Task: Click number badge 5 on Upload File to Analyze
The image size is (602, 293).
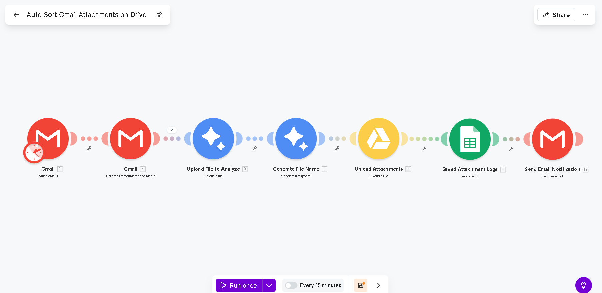Action: click(x=245, y=169)
